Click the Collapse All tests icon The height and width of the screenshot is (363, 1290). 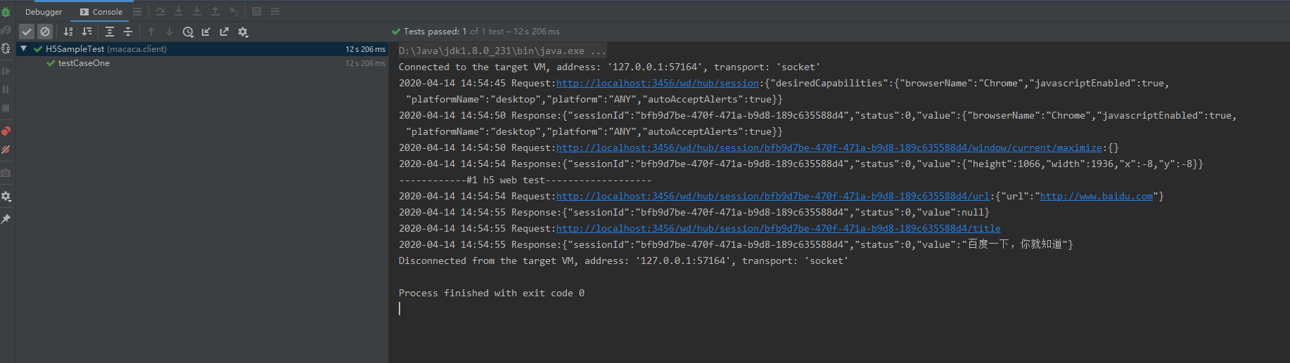click(128, 32)
